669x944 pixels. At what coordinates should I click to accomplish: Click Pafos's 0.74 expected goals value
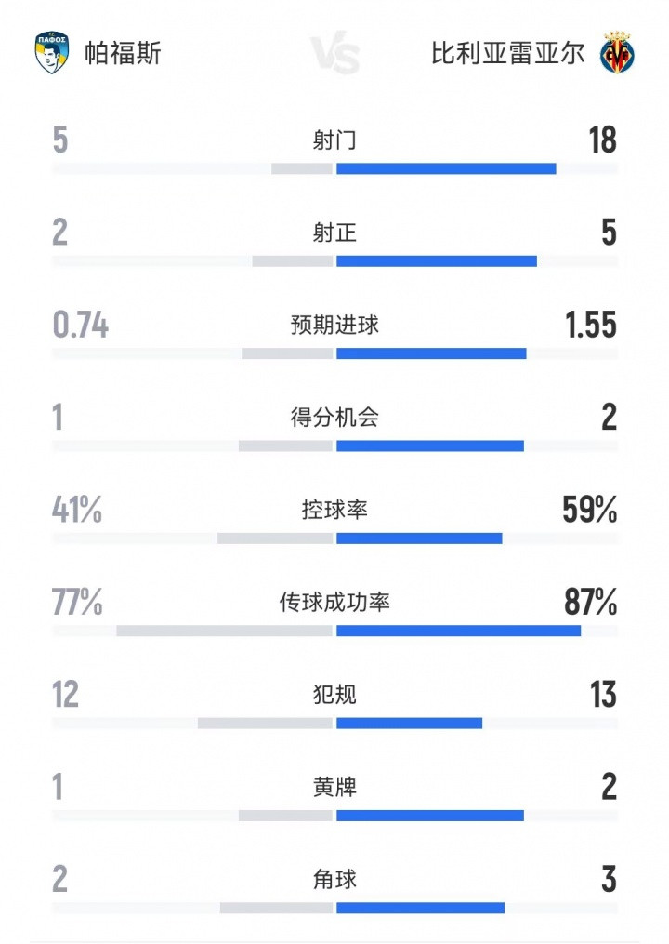coord(80,326)
